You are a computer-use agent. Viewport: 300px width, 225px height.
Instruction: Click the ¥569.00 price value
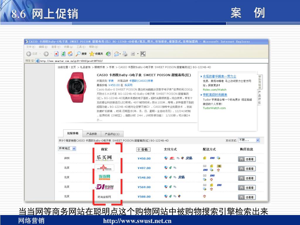pyautogui.click(x=144, y=187)
